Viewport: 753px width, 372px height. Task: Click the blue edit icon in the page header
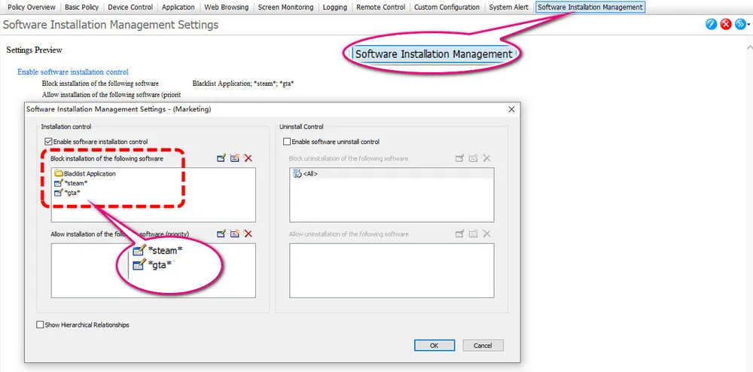tap(712, 25)
